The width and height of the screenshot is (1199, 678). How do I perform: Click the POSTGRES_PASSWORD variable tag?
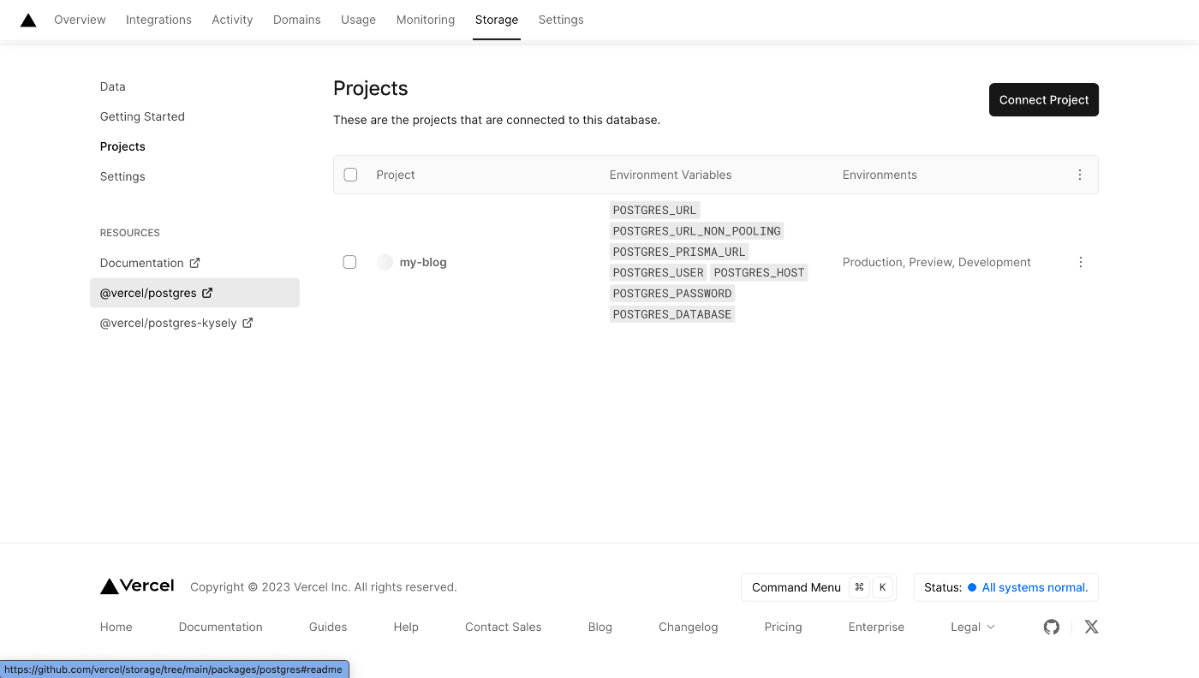pyautogui.click(x=672, y=294)
